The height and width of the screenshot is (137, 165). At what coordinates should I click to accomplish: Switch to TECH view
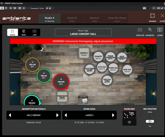(x=24, y=32)
